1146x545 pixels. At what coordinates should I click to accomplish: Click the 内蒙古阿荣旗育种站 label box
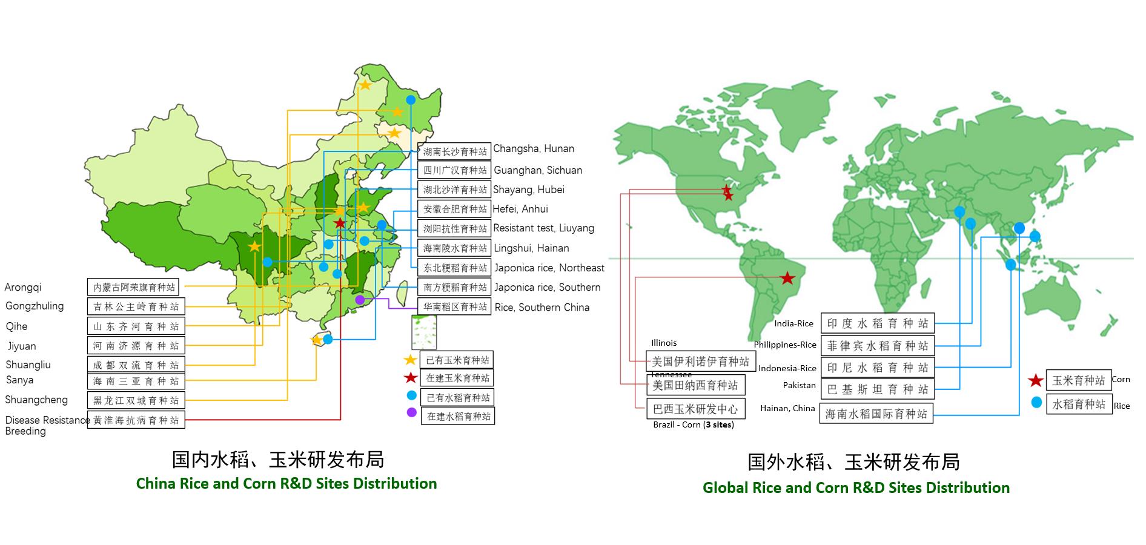[x=136, y=287]
